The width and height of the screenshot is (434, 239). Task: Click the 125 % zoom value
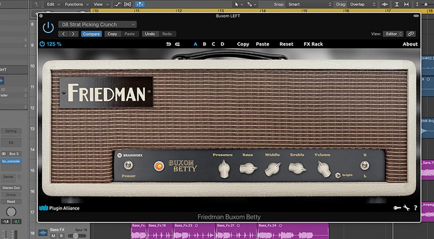point(54,44)
